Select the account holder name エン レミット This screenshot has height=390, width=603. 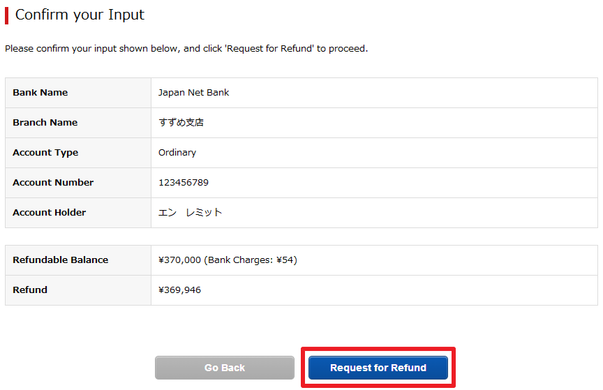191,213
